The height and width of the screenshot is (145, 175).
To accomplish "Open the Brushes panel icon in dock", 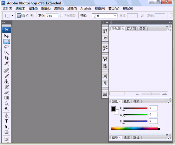I will 105,59.
